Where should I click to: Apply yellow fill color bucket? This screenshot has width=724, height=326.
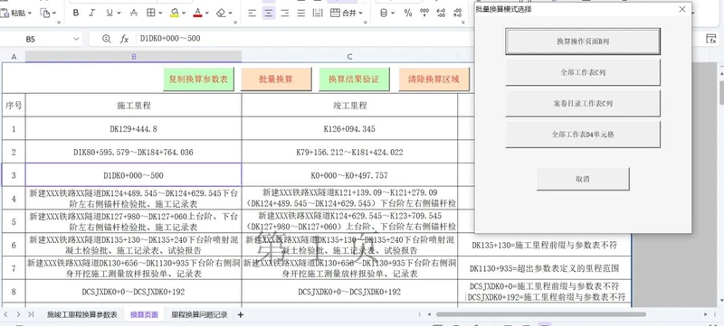click(x=175, y=13)
